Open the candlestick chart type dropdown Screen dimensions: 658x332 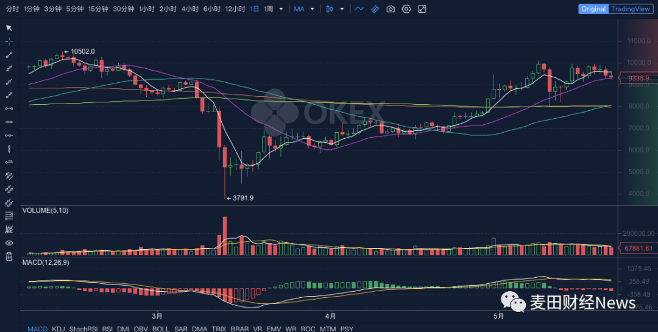342,9
